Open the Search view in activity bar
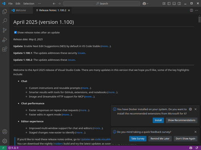 [5, 21]
